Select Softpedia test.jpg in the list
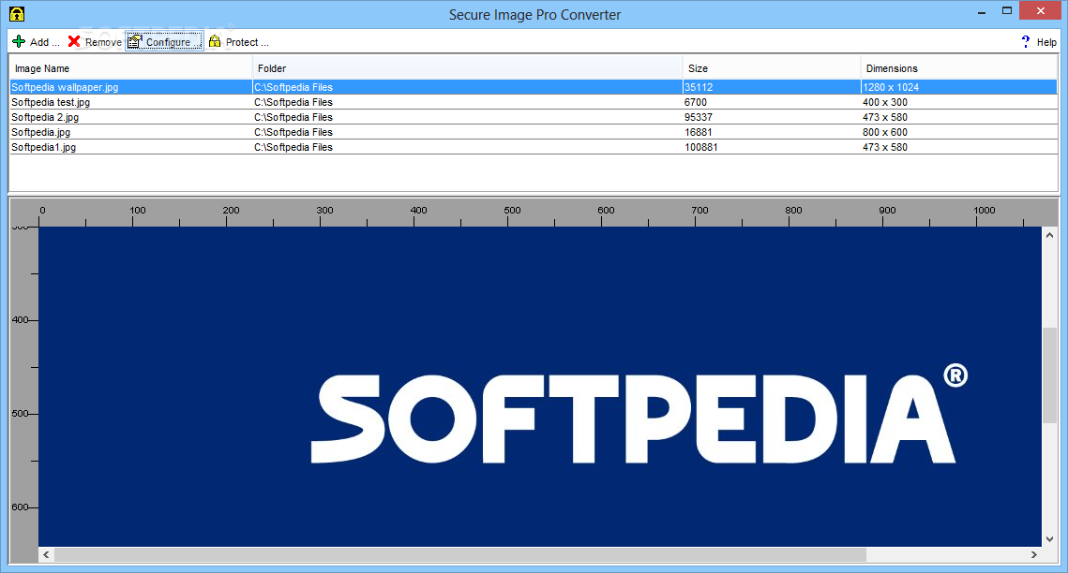The image size is (1068, 573). (x=51, y=102)
